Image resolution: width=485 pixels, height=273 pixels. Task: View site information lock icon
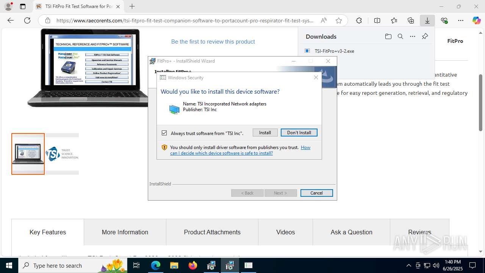pos(47,20)
